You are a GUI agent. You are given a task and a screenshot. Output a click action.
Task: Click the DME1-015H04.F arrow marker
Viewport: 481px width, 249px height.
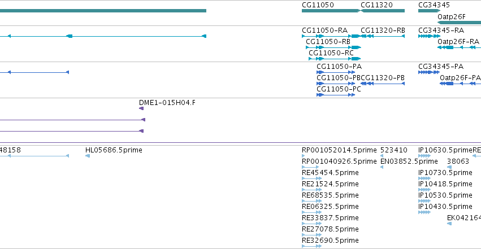click(x=141, y=108)
